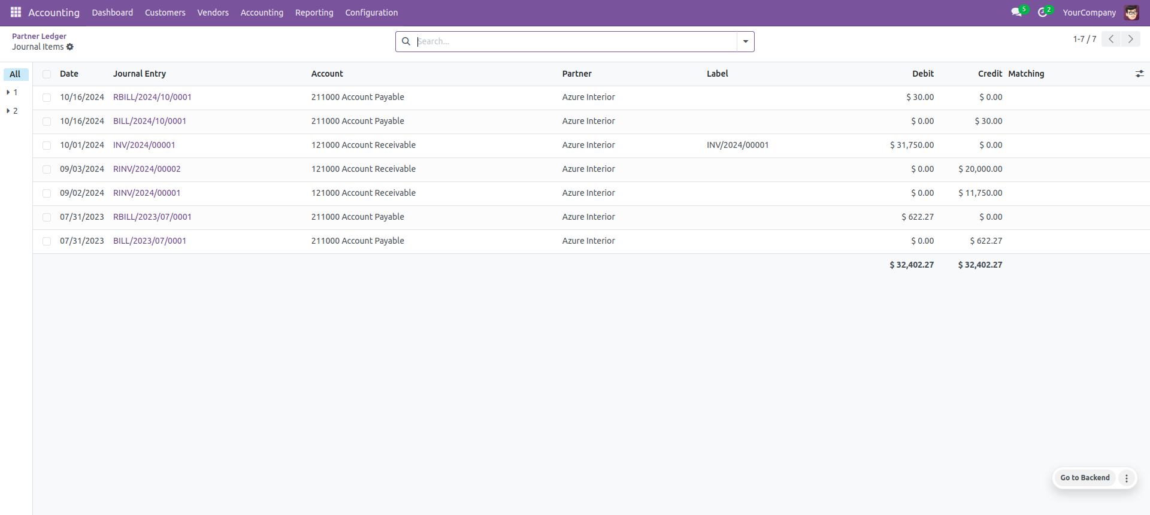Check the RBILL/2024/10/0001 row checkbox
Viewport: 1150px width, 515px height.
tap(47, 98)
